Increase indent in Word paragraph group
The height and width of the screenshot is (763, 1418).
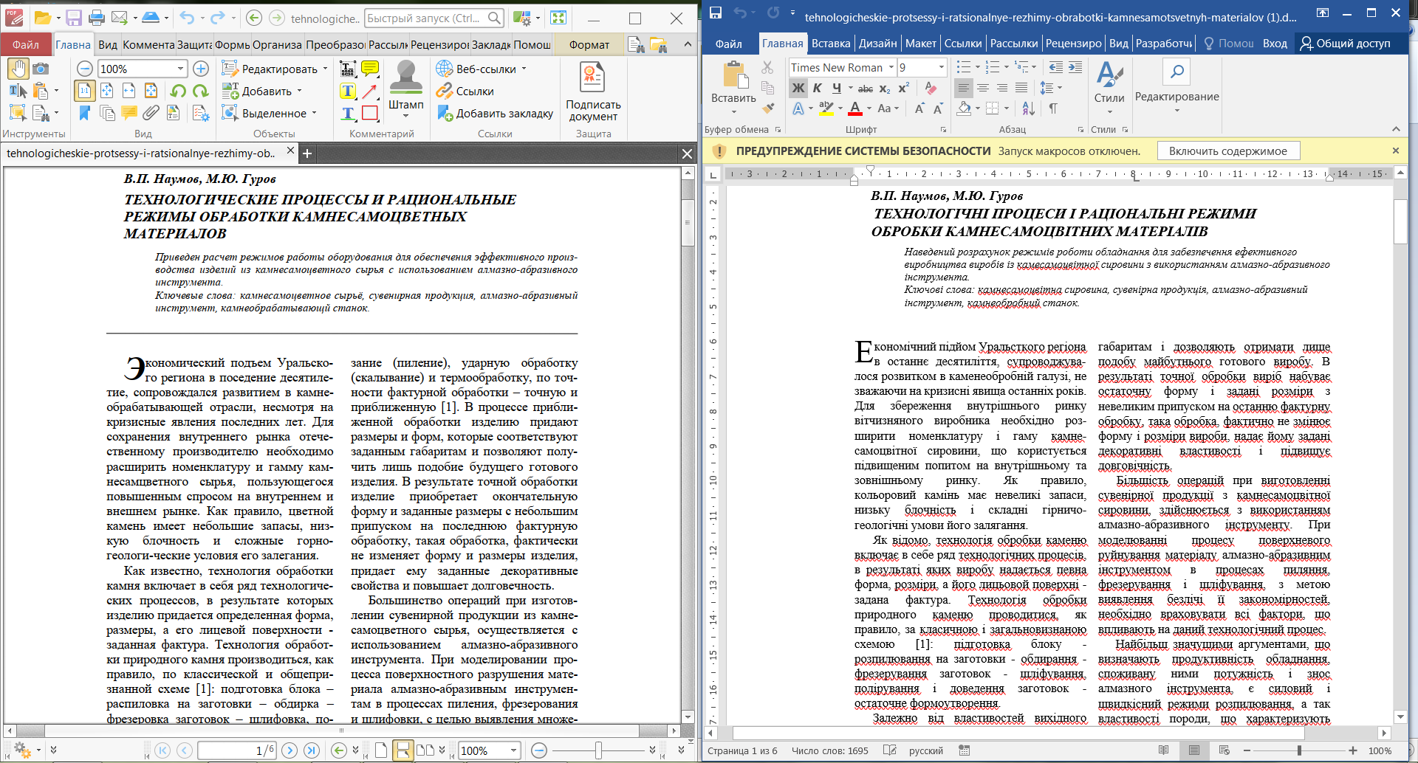(1075, 67)
